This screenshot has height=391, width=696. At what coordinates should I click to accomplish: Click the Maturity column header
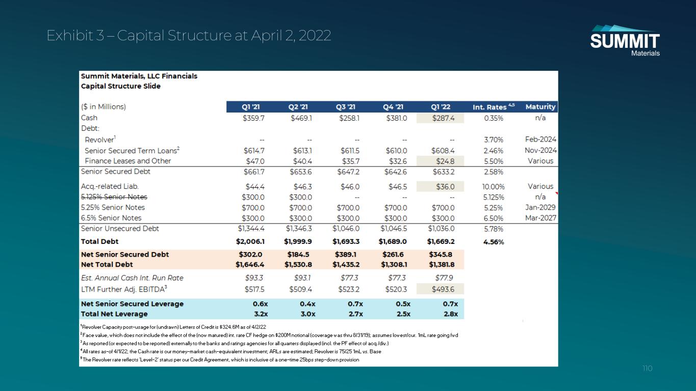click(x=540, y=107)
